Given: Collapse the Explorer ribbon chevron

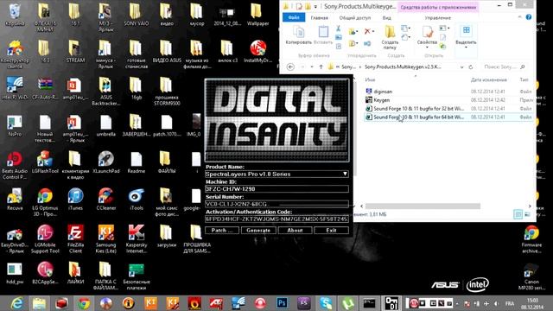Looking at the screenshot, I should coord(519,17).
